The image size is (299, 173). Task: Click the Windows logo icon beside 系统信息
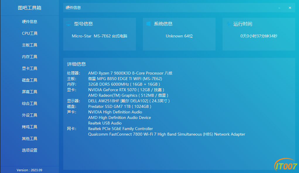(148, 24)
